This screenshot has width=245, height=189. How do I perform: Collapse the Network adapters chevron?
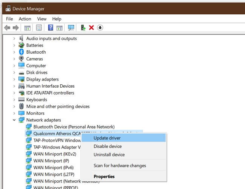tap(14, 120)
